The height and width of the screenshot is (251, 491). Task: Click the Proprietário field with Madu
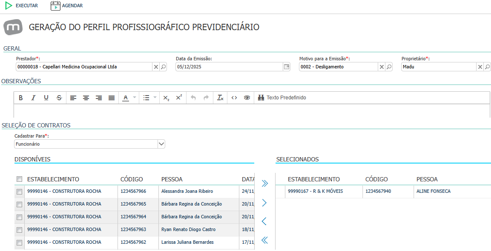(x=439, y=67)
